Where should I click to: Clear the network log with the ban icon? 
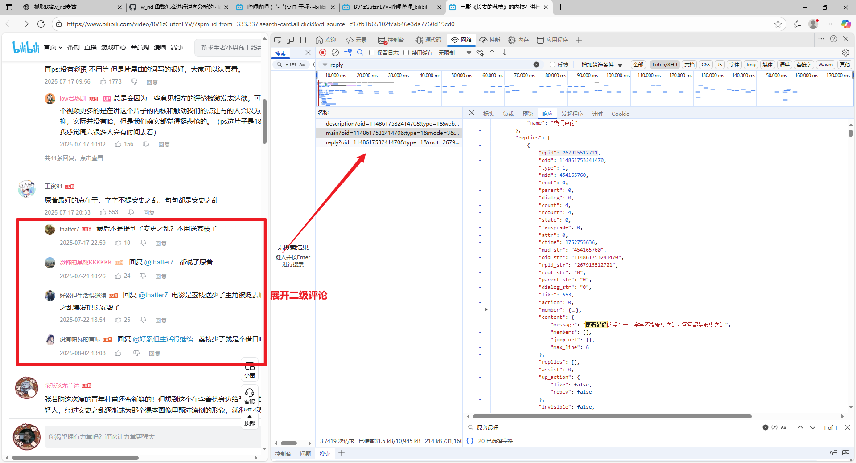[335, 53]
